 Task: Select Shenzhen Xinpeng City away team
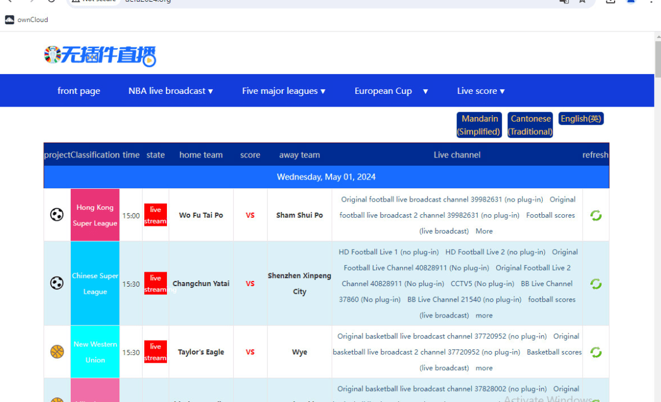coord(299,284)
